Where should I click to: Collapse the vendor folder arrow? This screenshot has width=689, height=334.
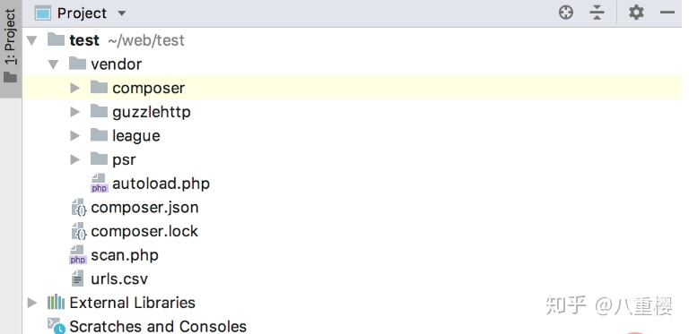(53, 64)
